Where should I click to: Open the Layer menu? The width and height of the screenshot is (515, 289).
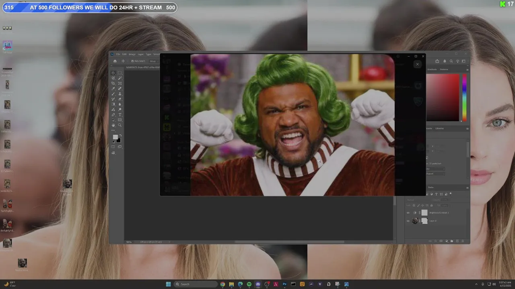pyautogui.click(x=141, y=54)
